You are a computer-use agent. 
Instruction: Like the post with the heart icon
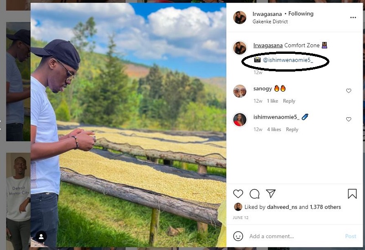[238, 194]
